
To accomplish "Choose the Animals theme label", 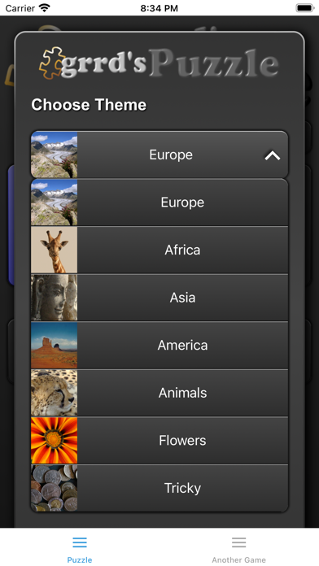I will pos(182,393).
